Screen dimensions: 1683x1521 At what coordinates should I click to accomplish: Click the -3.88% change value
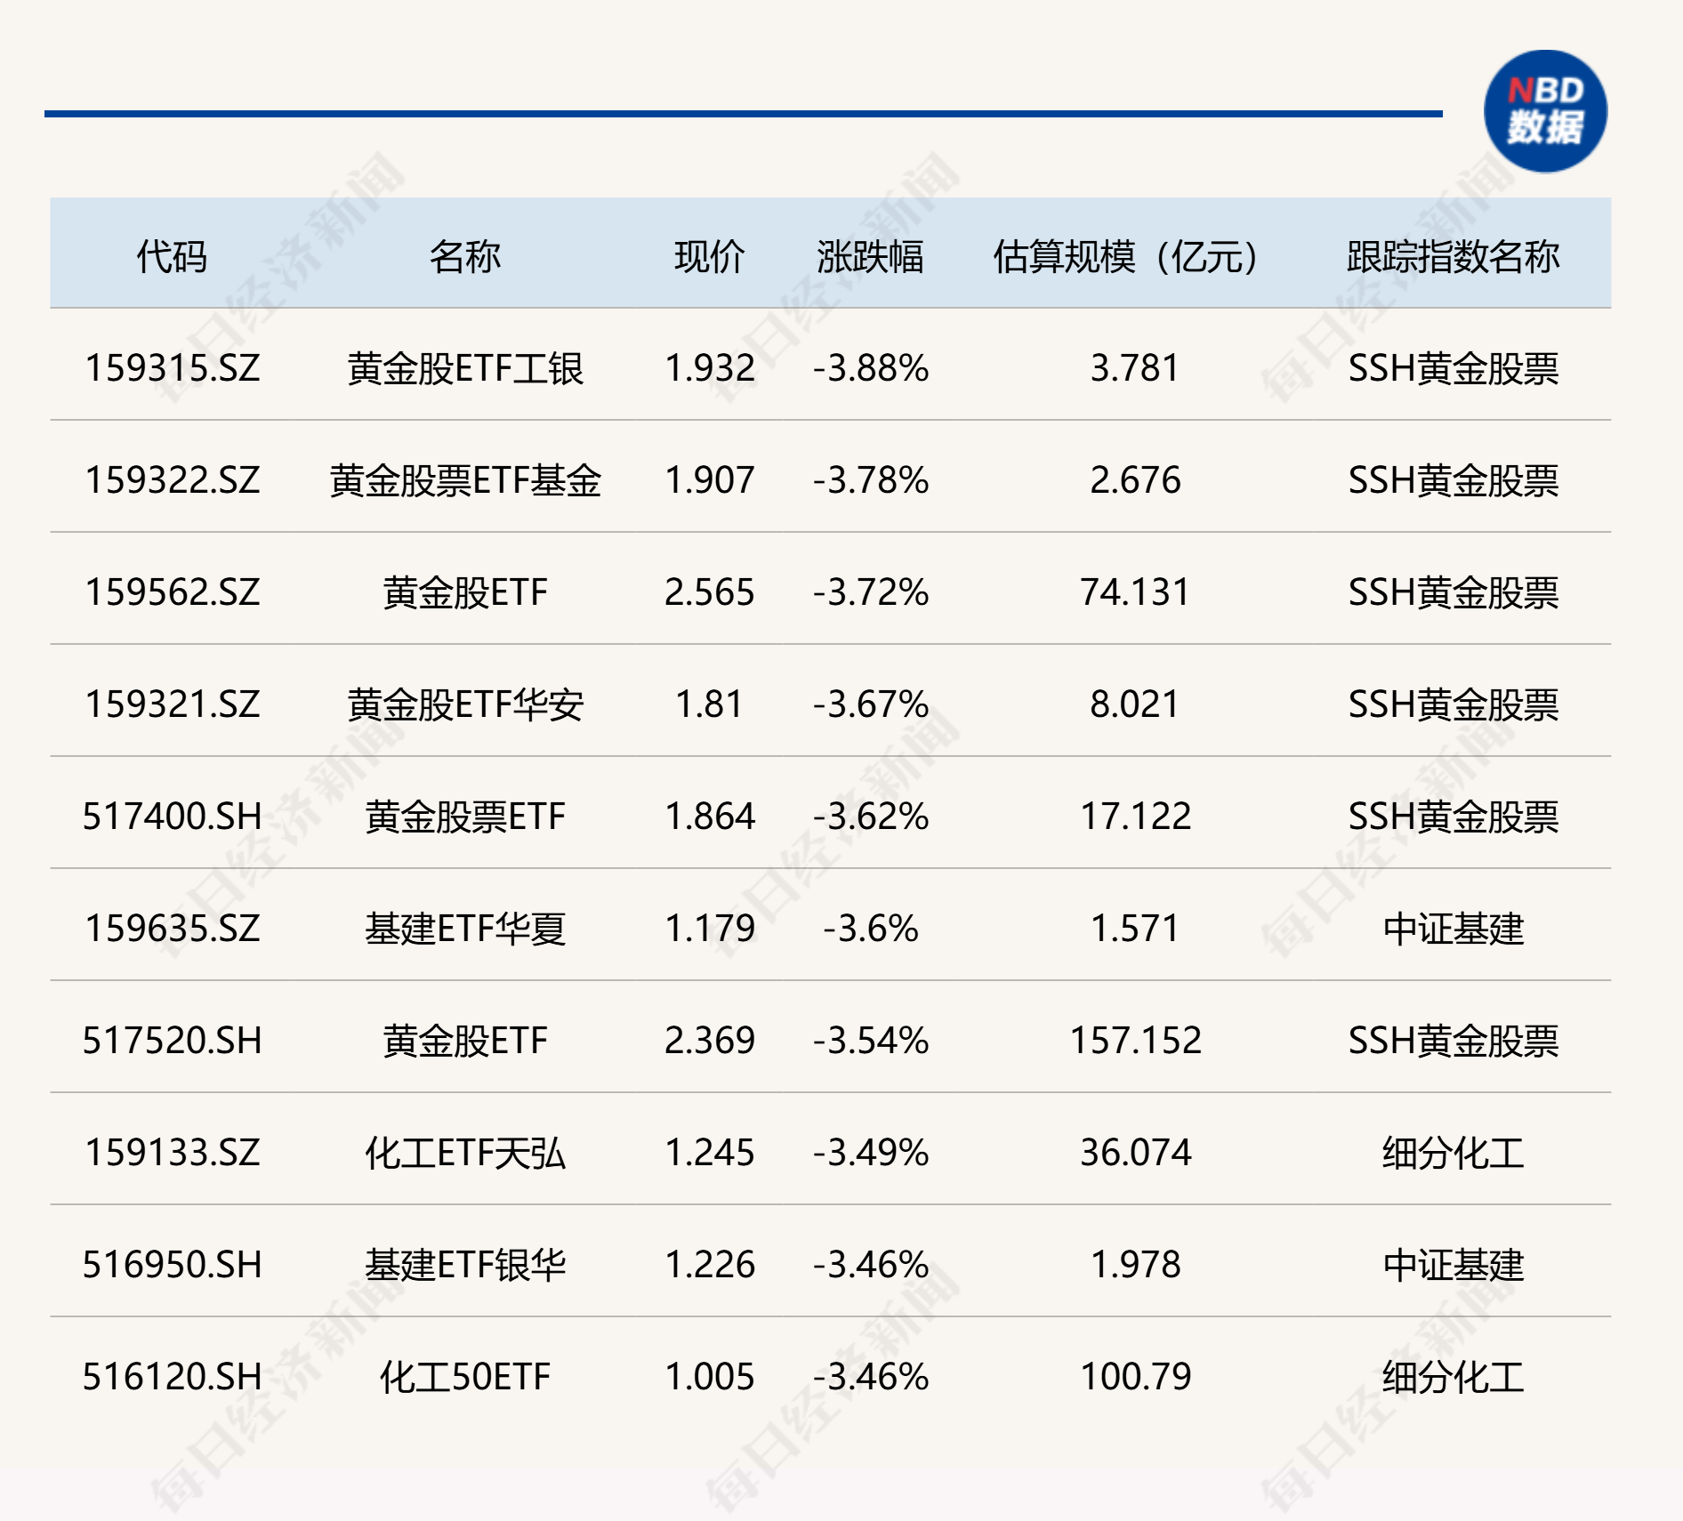[x=870, y=368]
